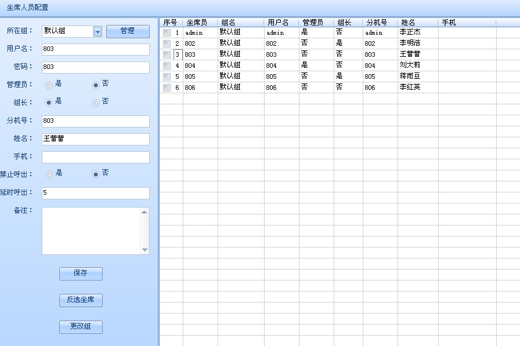520x346 pixels.
Task: Select the name cell 李明浩
Action: 418,43
